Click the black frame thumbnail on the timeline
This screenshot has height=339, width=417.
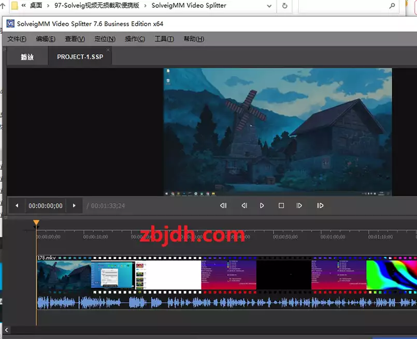(x=284, y=275)
